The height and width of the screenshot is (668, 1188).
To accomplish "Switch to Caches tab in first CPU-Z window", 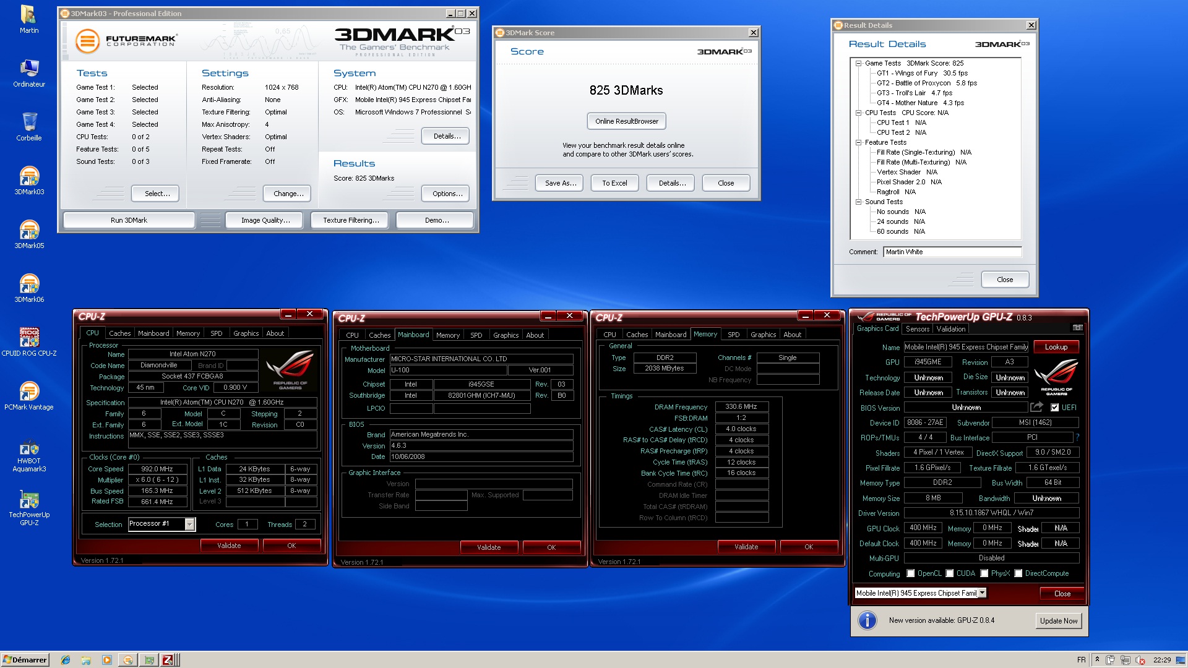I will (x=119, y=333).
